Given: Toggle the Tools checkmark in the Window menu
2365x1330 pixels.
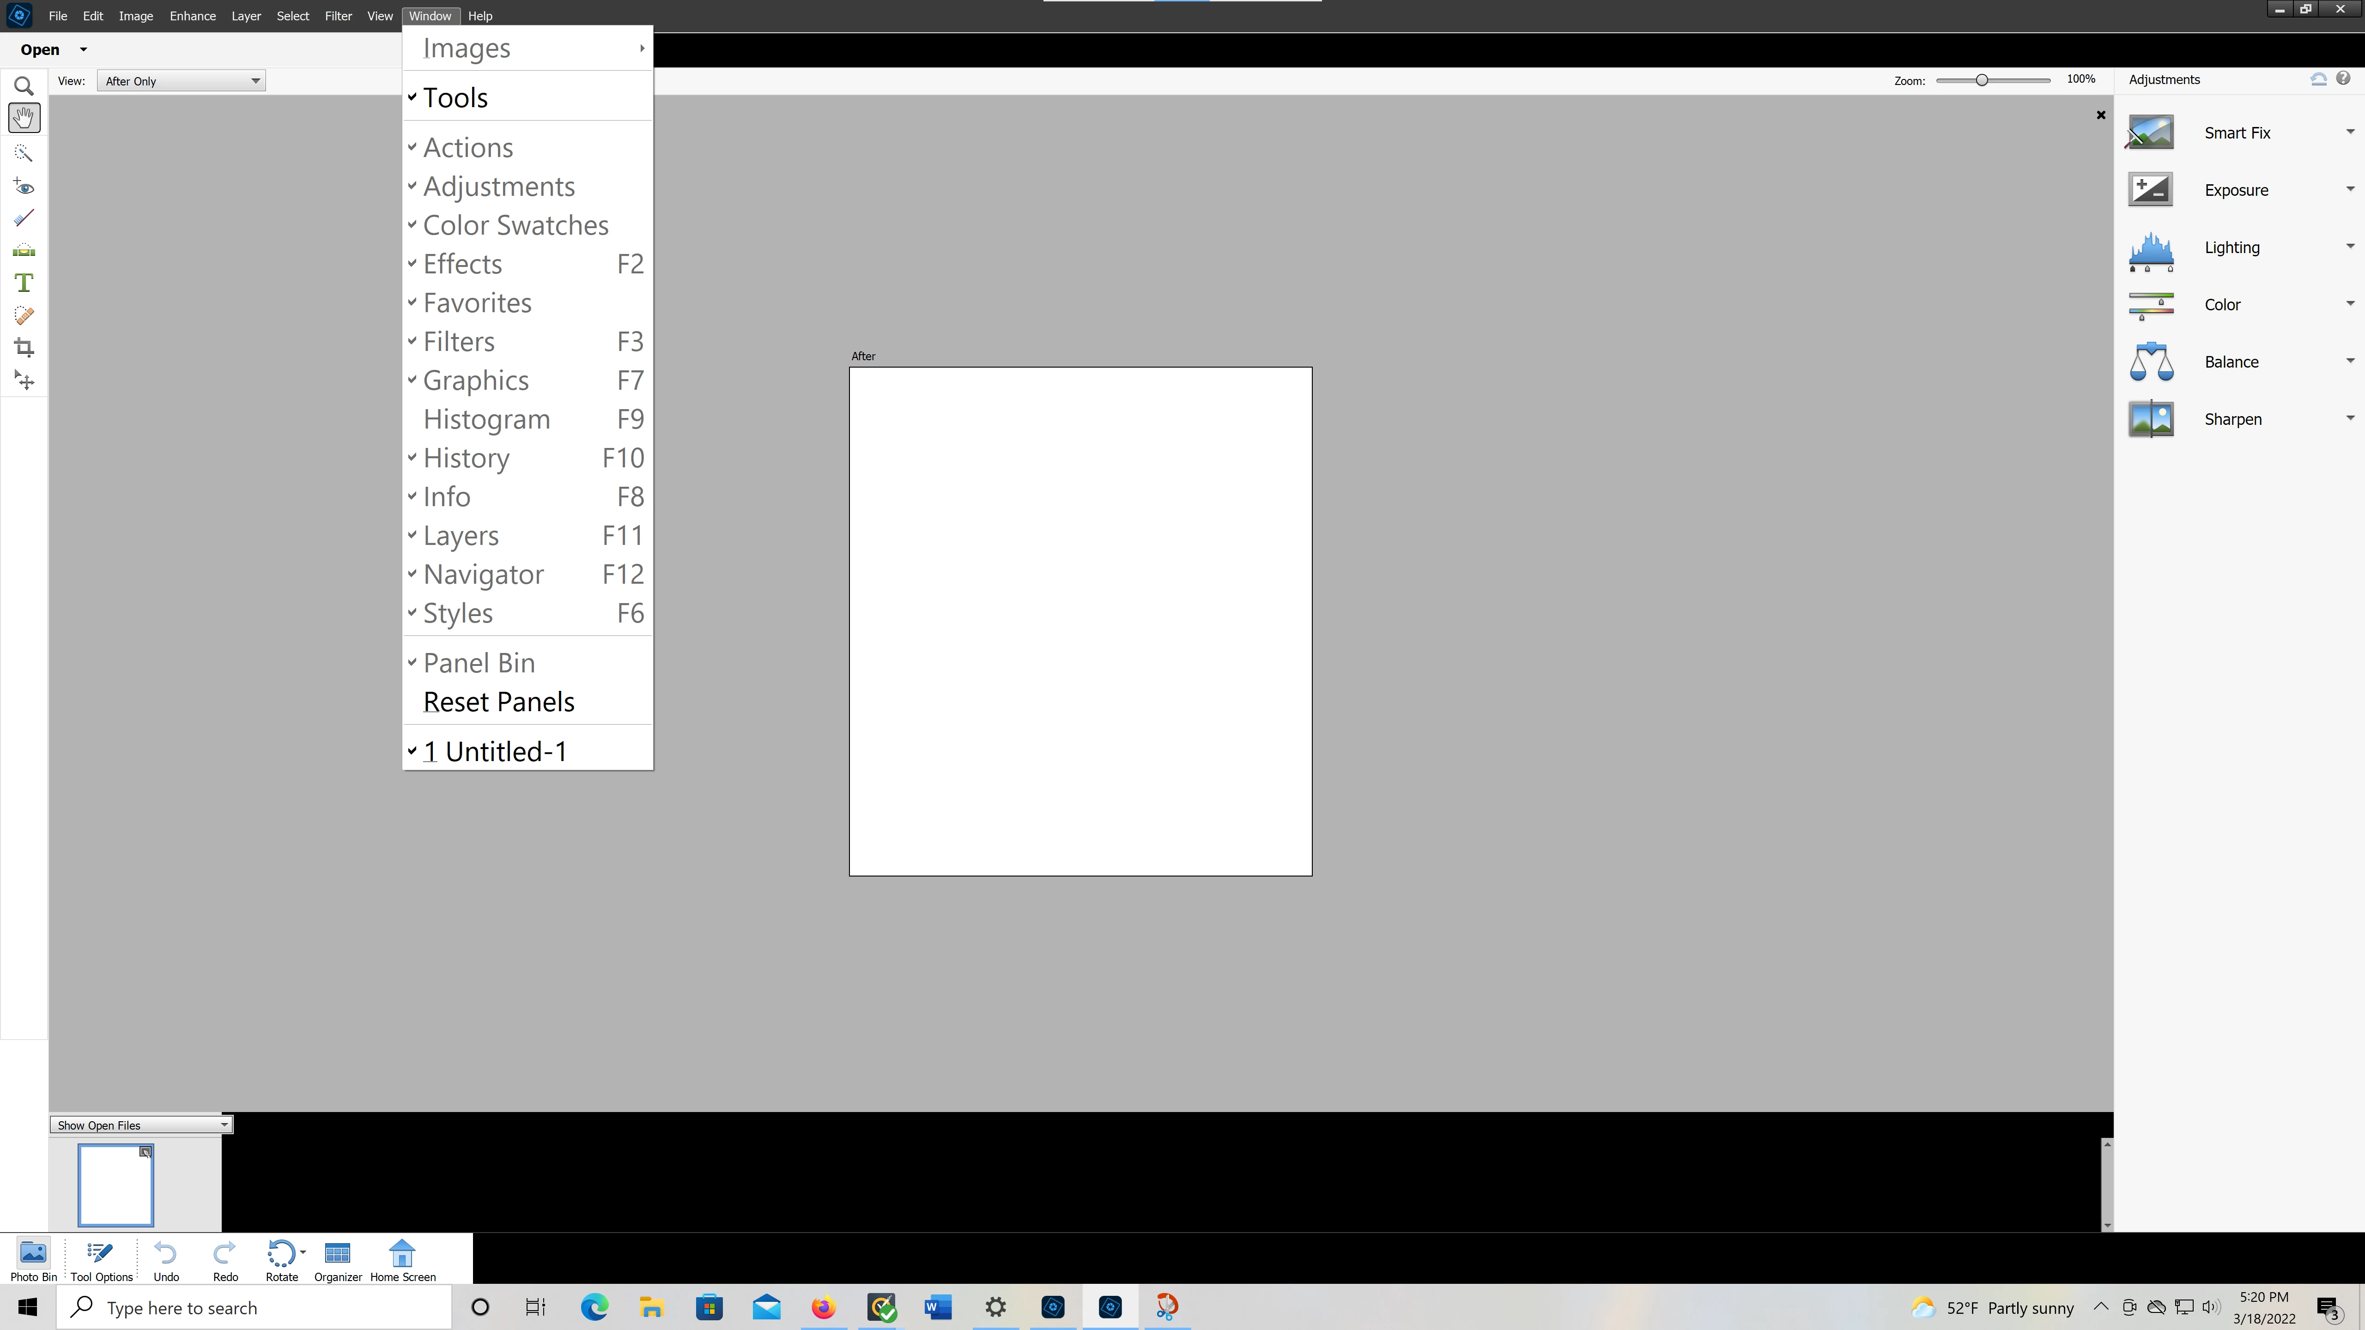Looking at the screenshot, I should tap(455, 97).
